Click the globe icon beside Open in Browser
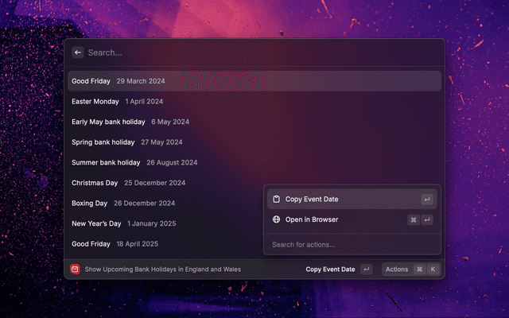 click(x=276, y=219)
